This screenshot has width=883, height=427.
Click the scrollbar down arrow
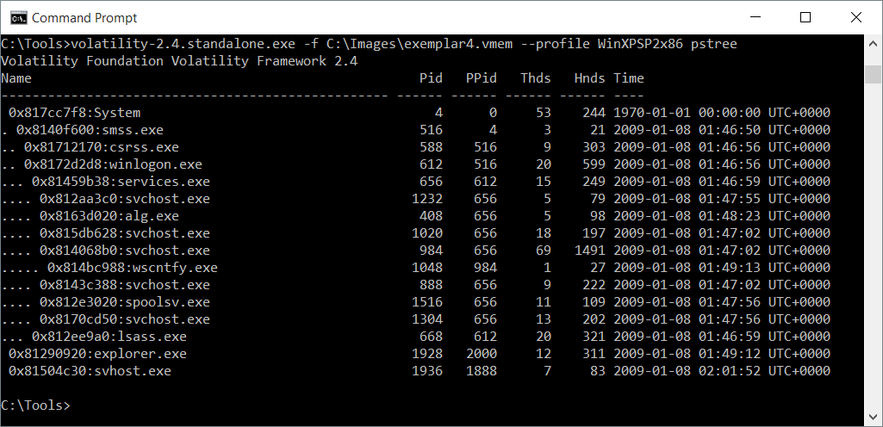pyautogui.click(x=873, y=417)
